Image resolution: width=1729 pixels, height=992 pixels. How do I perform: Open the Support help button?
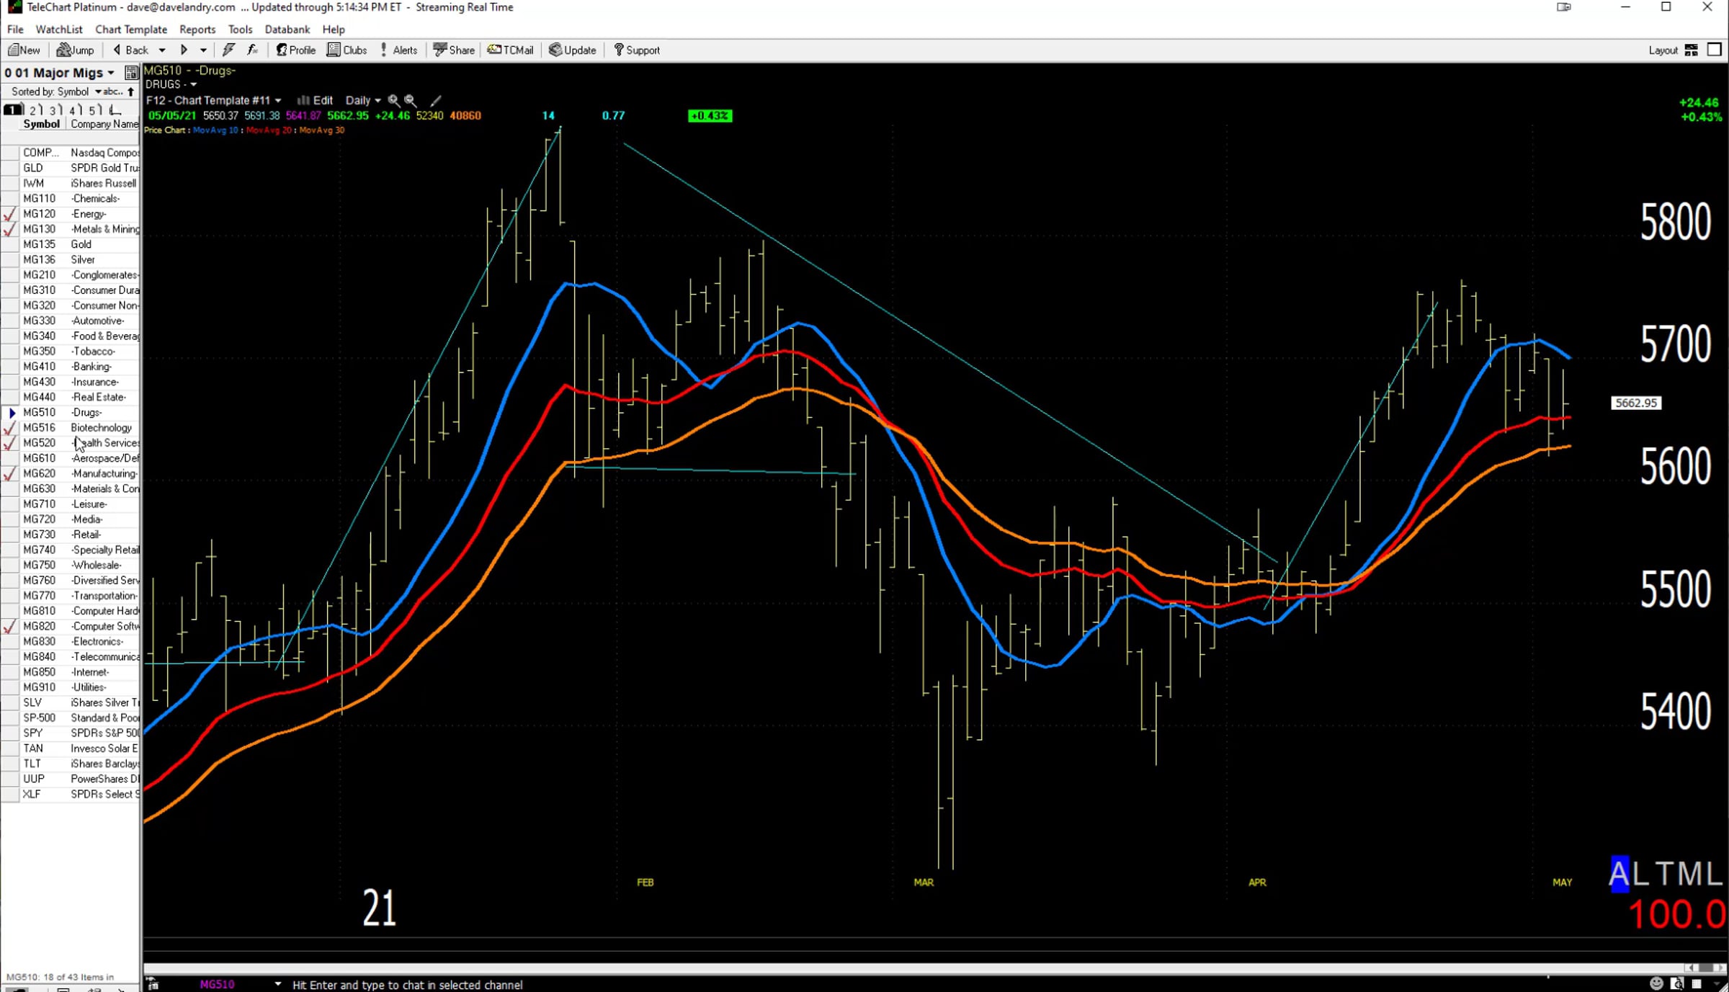click(x=637, y=50)
